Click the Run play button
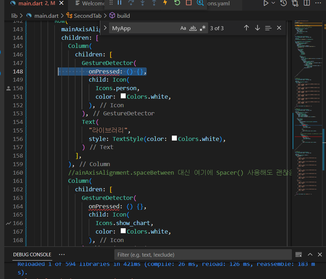This screenshot has width=326, height=279. click(x=266, y=3)
